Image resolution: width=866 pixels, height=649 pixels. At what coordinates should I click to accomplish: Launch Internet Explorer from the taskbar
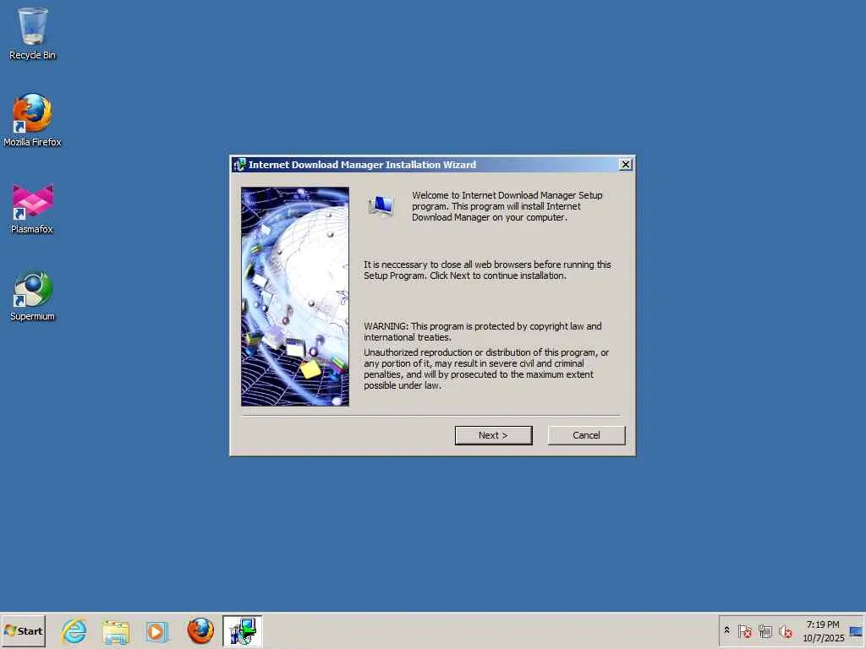point(74,630)
